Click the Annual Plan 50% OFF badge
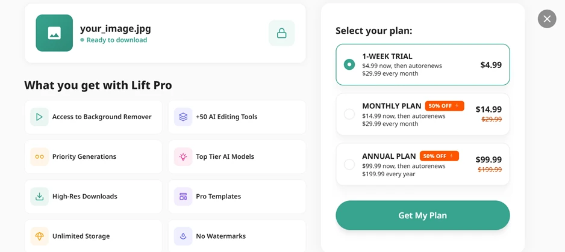 click(x=439, y=156)
